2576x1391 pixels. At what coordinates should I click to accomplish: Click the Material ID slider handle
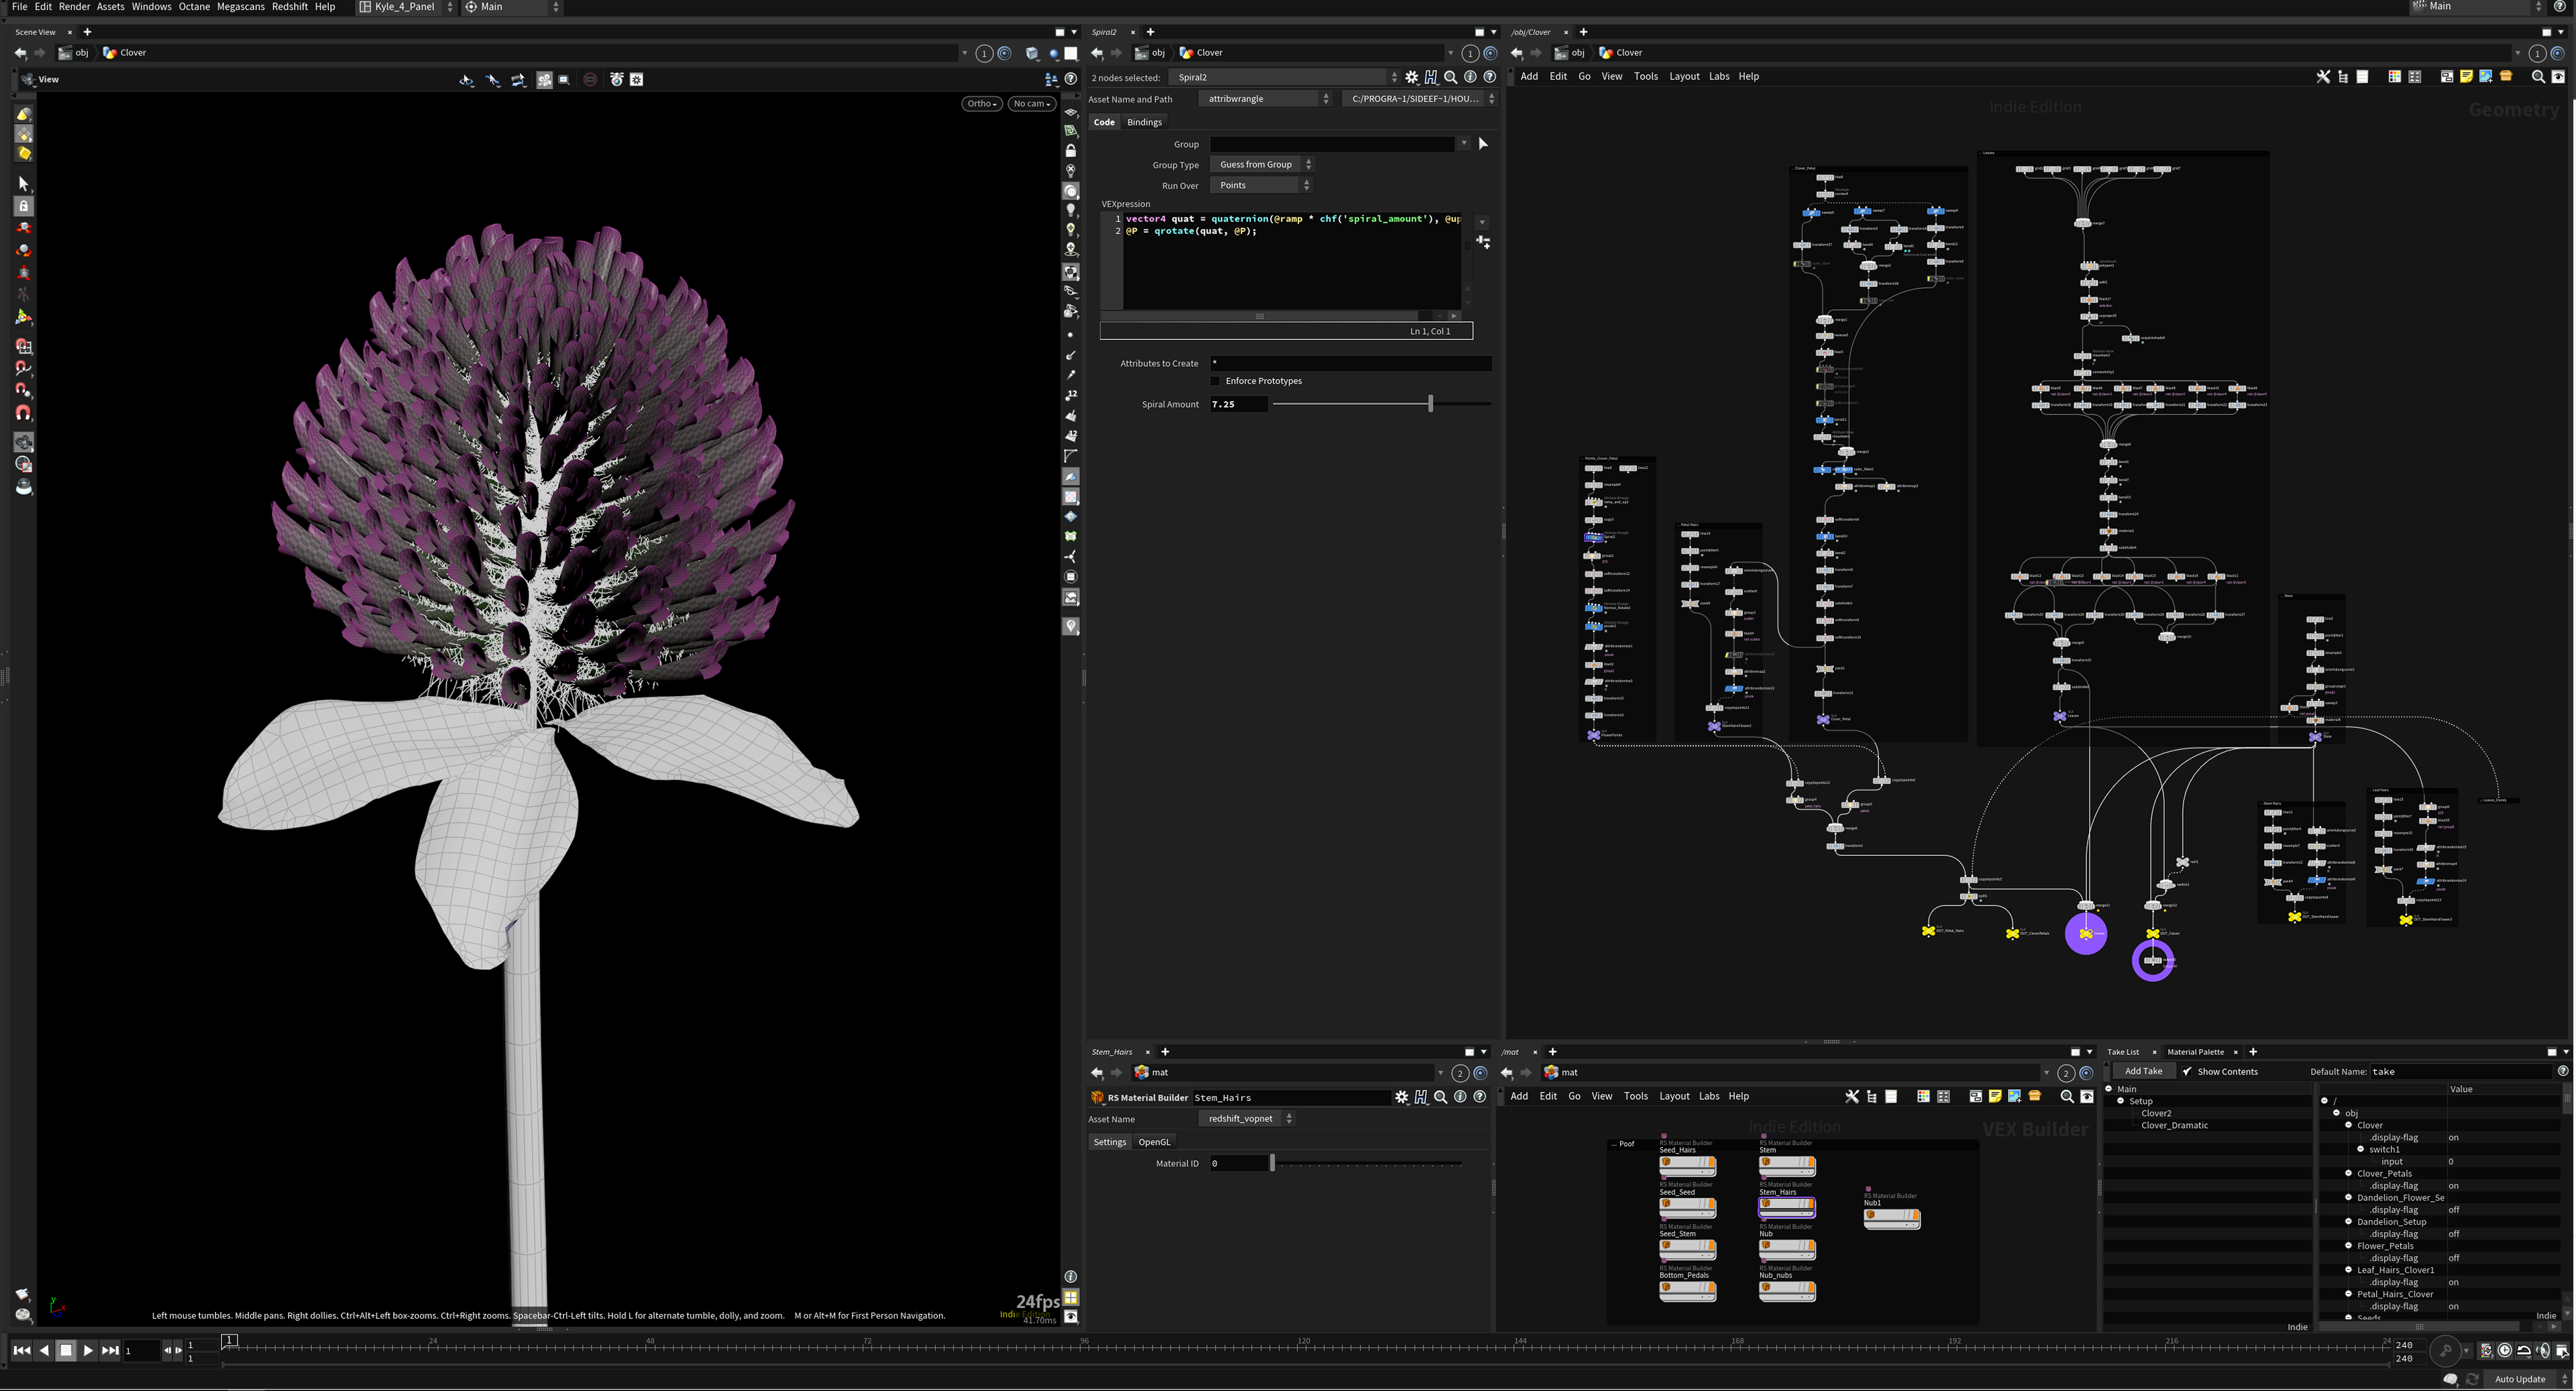tap(1272, 1163)
